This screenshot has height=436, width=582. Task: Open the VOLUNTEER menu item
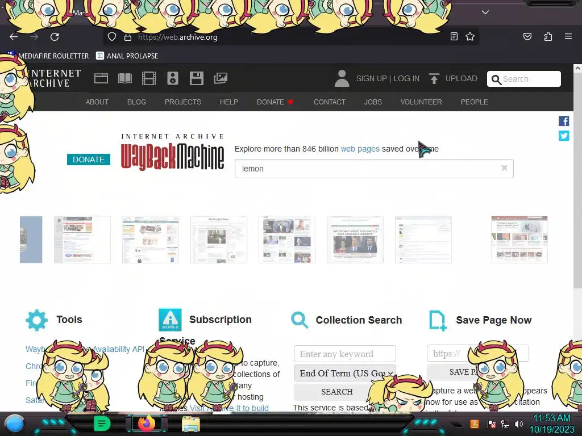(421, 102)
